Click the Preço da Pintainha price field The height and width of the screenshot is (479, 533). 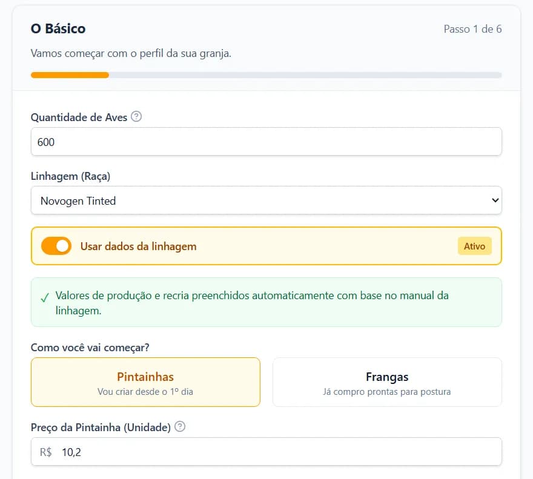coord(276,452)
